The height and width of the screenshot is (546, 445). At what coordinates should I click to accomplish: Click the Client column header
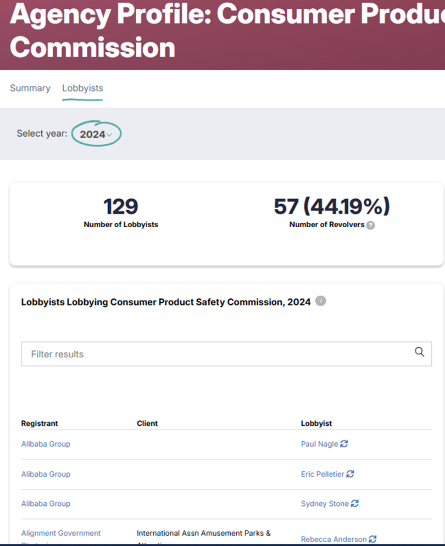147,424
